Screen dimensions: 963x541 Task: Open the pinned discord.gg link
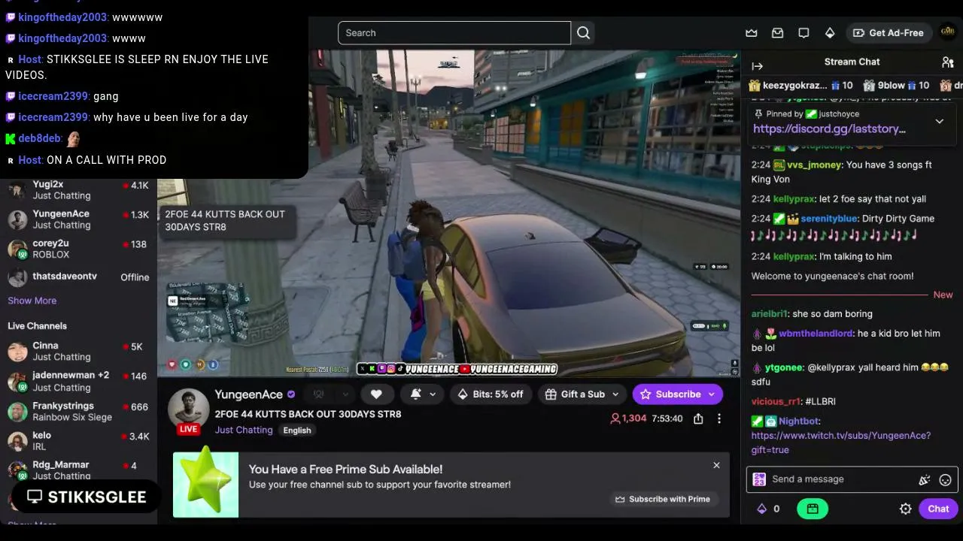tap(829, 129)
